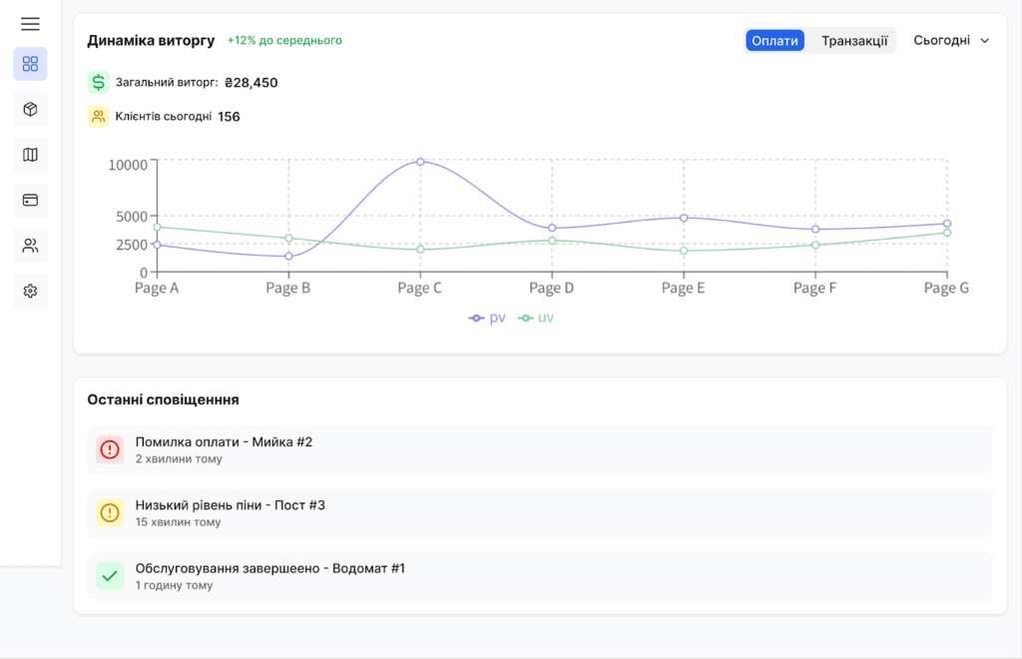Open the box/package sidebar icon
Viewport: 1022px width, 659px height.
[30, 109]
